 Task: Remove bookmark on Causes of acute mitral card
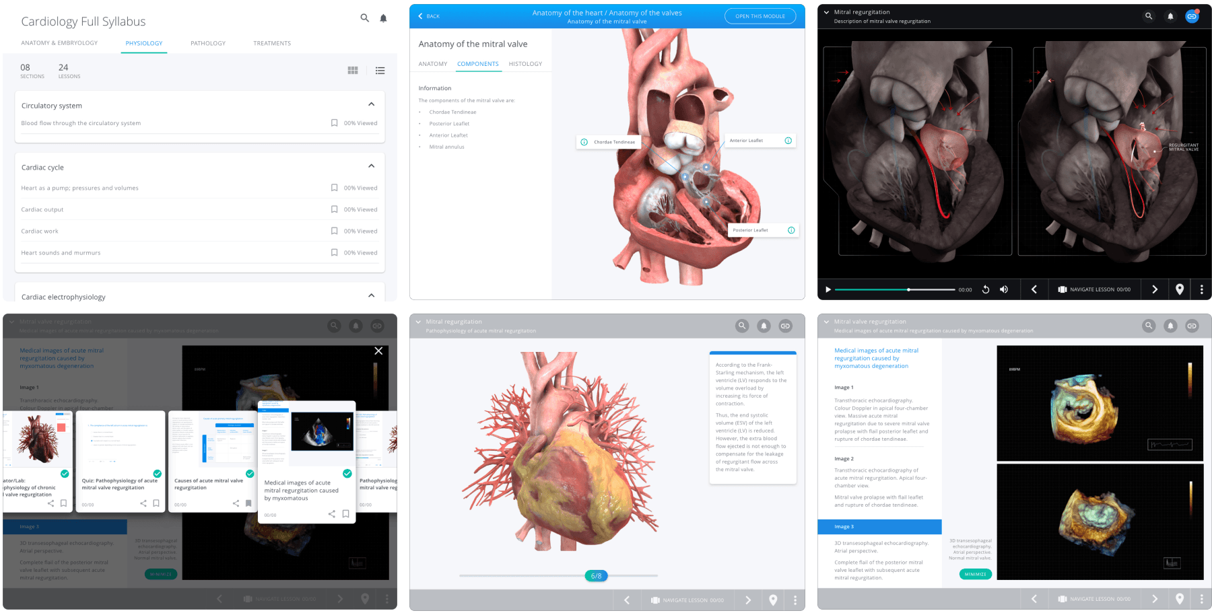pos(248,503)
